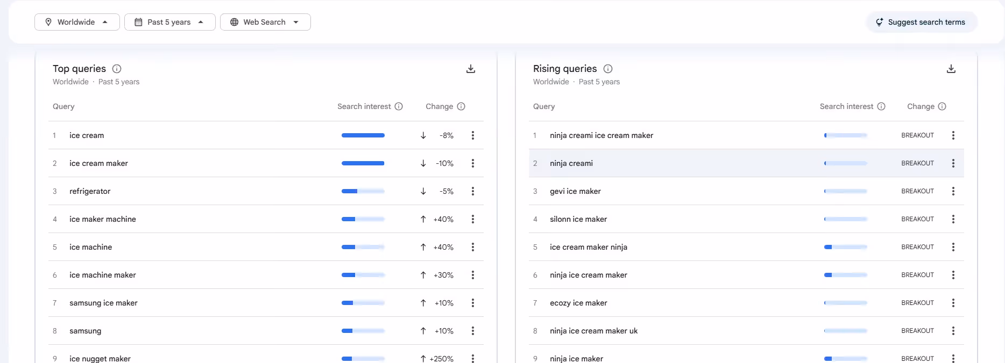Click Change info icon in Top queries

coord(461,106)
